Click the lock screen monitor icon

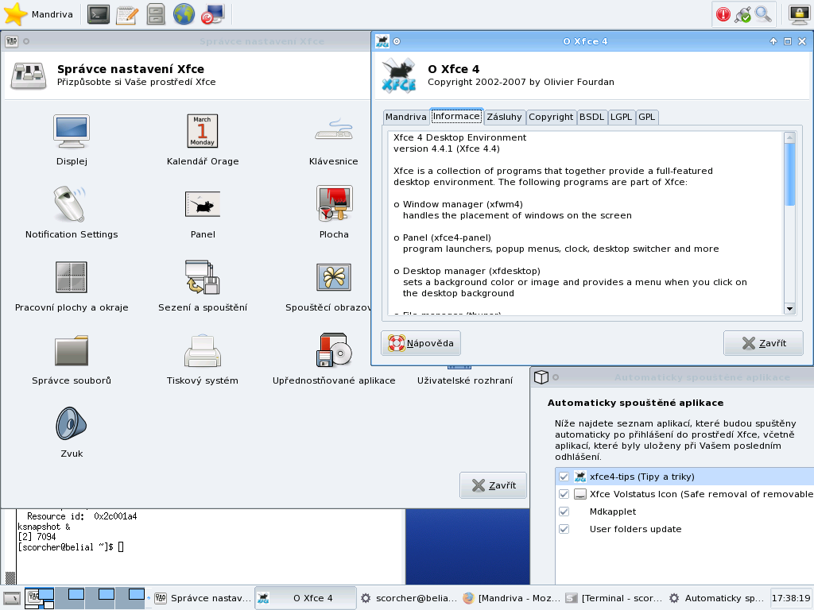(799, 14)
